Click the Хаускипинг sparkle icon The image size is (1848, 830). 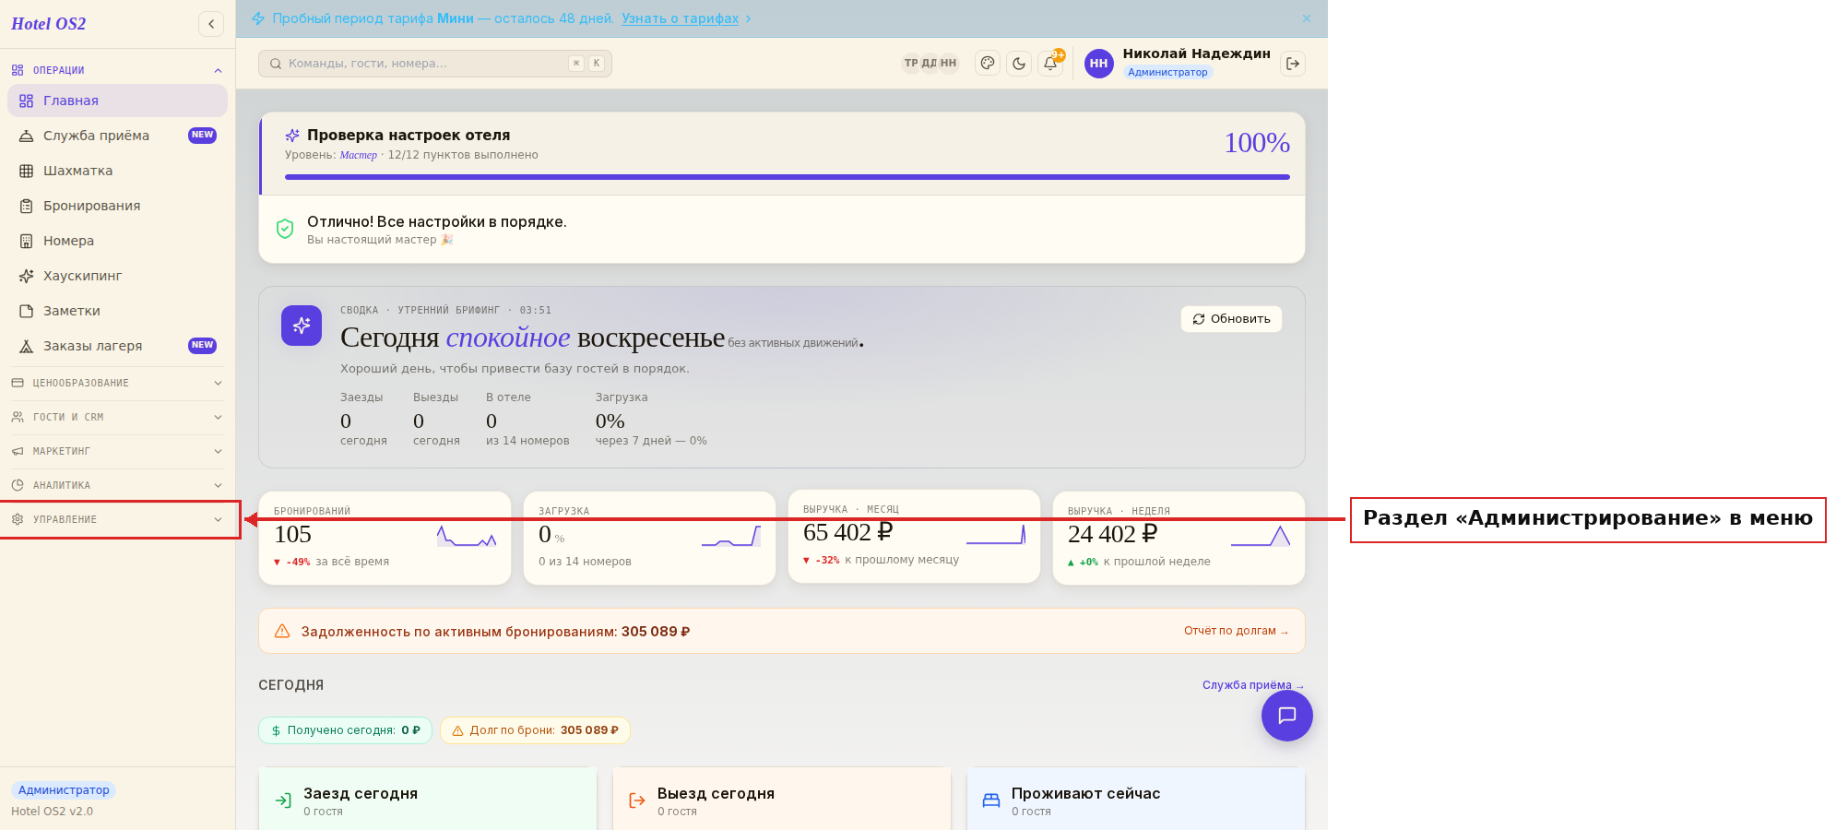tap(27, 276)
